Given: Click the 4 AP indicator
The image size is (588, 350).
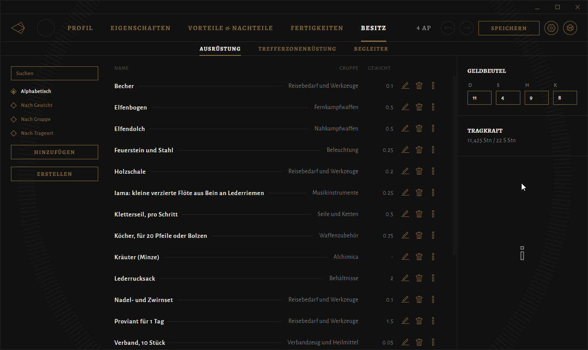Looking at the screenshot, I should coord(423,28).
